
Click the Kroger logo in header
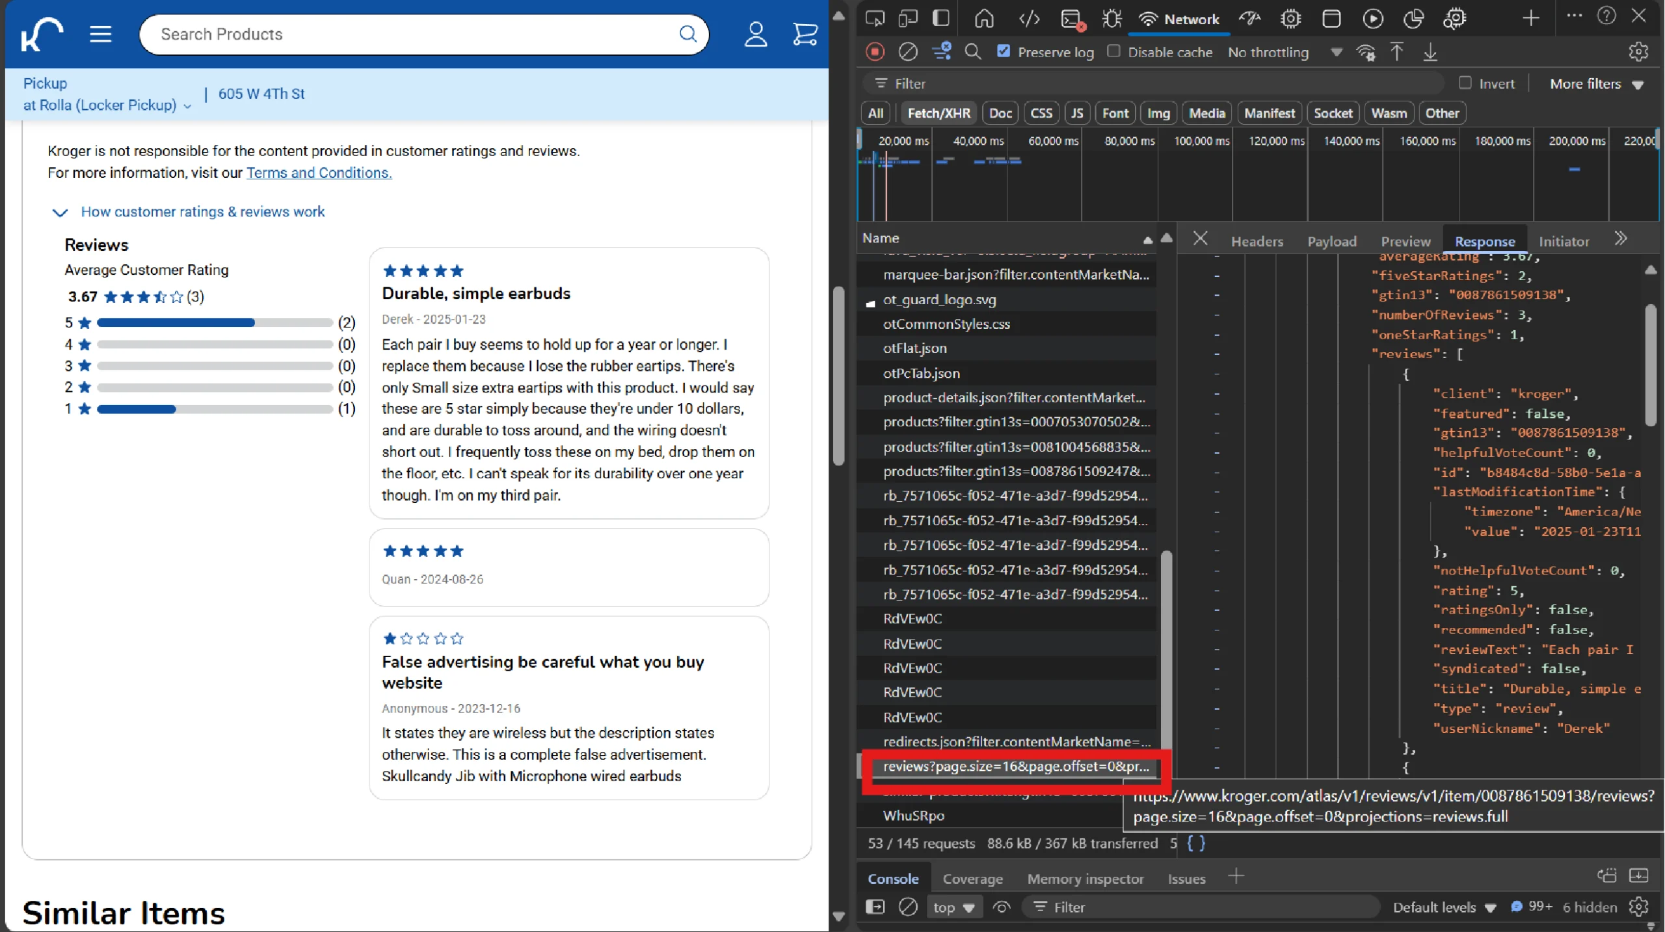point(42,34)
